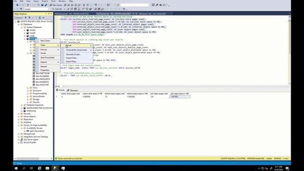The width and height of the screenshot is (304, 171).
Task: Select the Service Broker folder
Action: pos(38,96)
